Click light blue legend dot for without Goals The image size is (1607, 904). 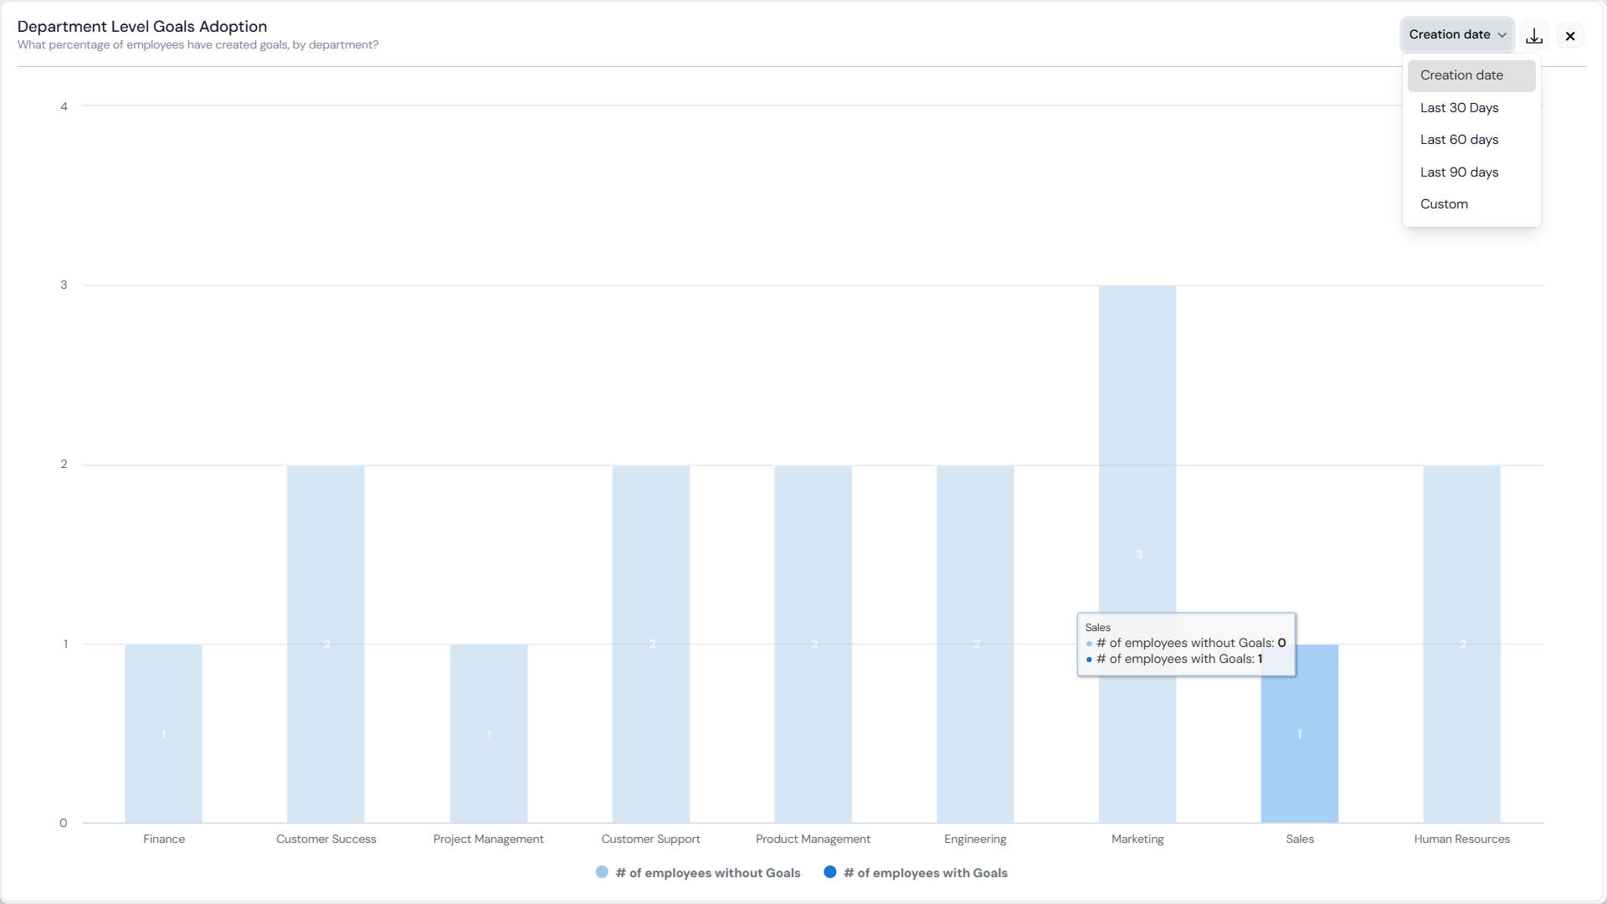(602, 872)
